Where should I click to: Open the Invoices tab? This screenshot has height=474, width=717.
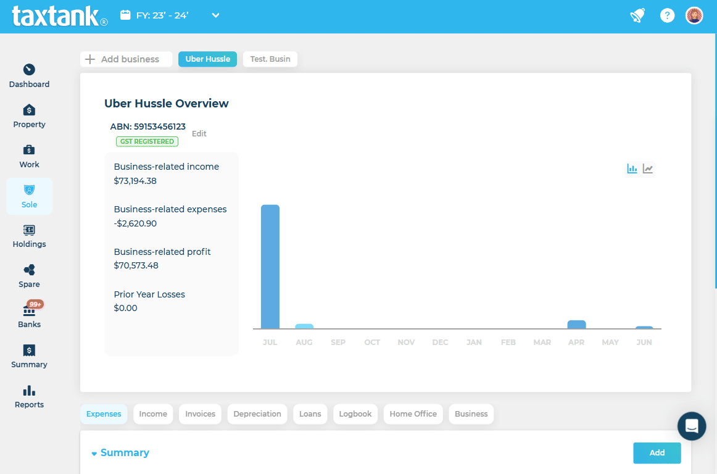[201, 414]
